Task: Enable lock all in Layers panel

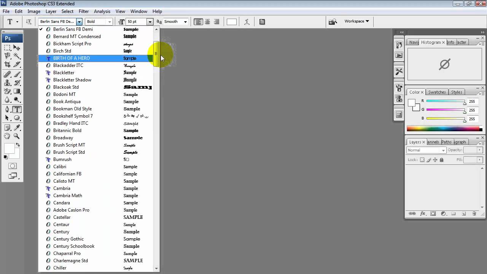Action: click(x=441, y=160)
